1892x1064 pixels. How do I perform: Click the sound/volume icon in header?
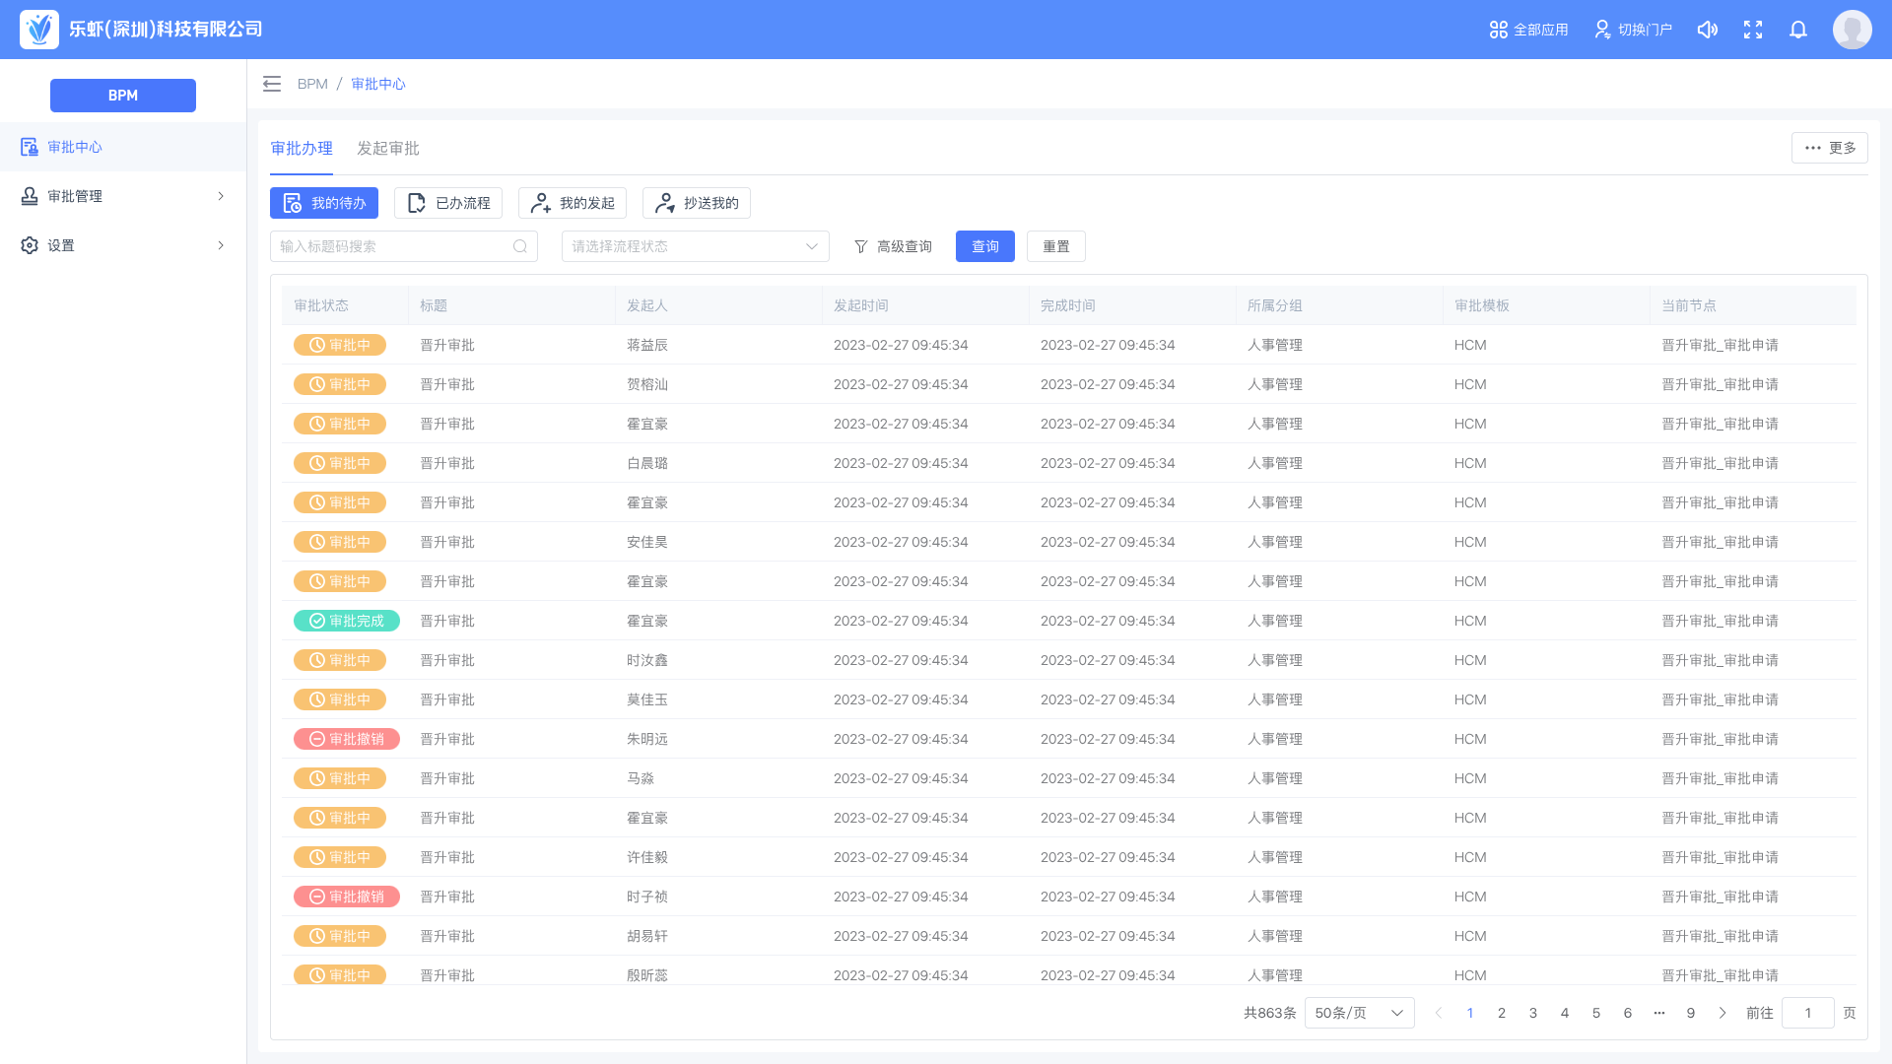(x=1708, y=30)
